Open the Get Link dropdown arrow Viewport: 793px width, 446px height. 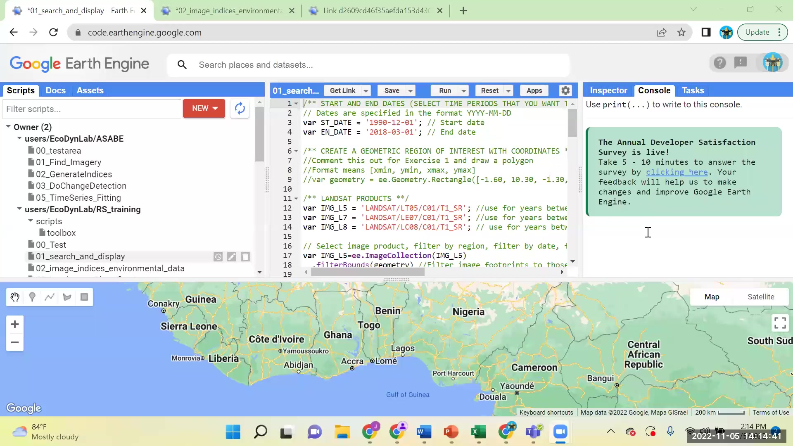366,91
